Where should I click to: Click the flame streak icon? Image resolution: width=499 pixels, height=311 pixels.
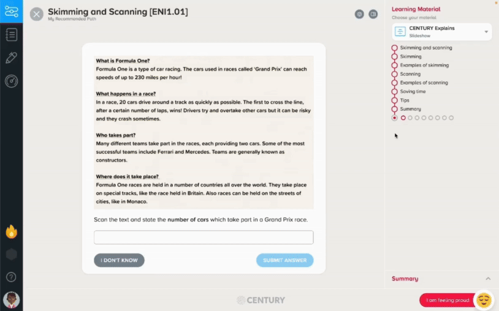pos(12,231)
